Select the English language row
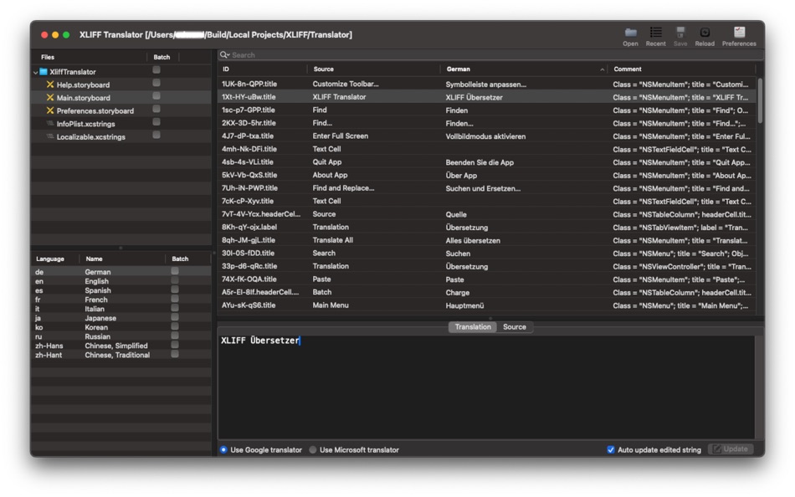The height and width of the screenshot is (497, 795). coord(121,281)
